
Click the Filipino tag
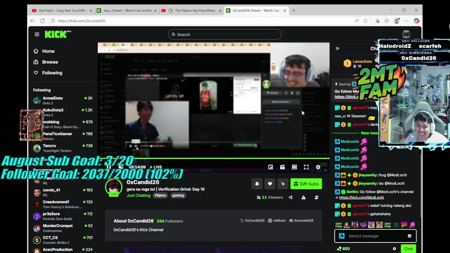pyautogui.click(x=160, y=195)
